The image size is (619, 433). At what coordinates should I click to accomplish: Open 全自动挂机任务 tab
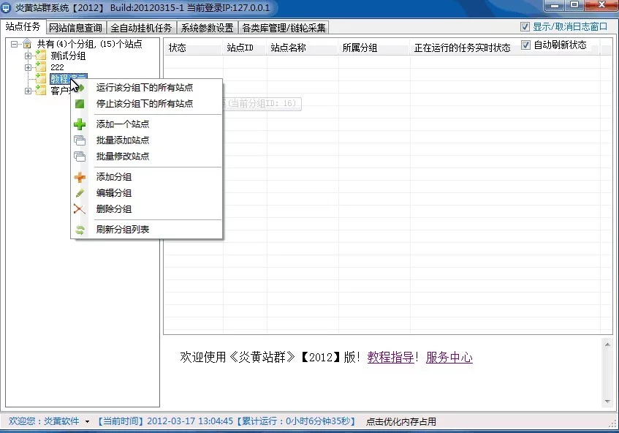(x=141, y=28)
